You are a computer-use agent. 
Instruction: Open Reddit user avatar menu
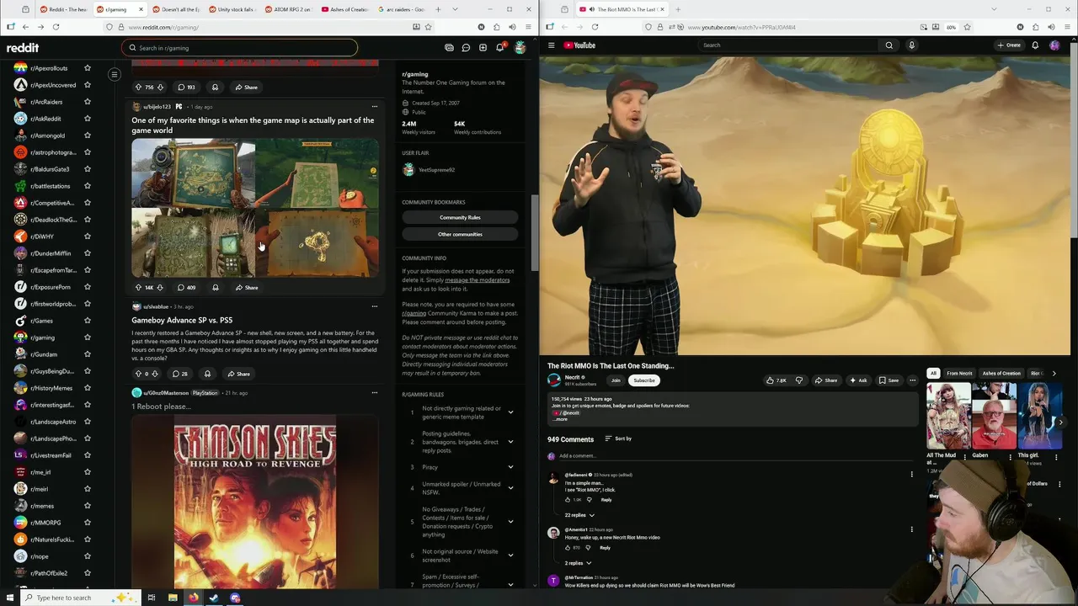click(520, 48)
